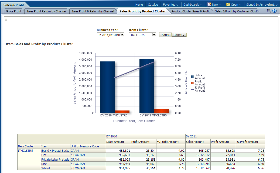
Task: Switch to the Gross Profit tab
Action: click(x=14, y=11)
